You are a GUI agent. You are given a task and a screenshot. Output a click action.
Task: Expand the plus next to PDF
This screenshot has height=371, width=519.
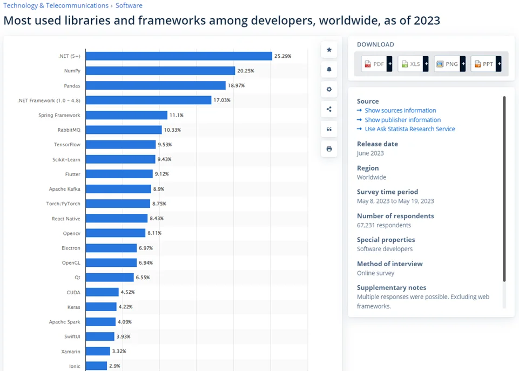(389, 64)
